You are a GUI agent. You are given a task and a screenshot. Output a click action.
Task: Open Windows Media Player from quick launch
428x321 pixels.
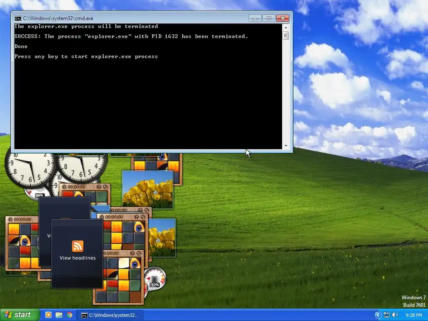(x=48, y=315)
